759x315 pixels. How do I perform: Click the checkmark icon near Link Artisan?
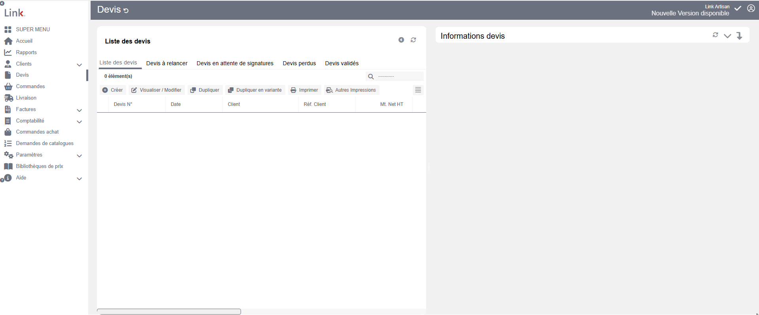click(x=738, y=8)
